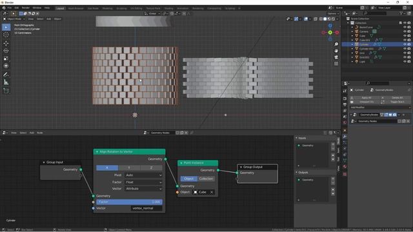Select the Move tool
The height and width of the screenshot is (232, 413).
point(6,43)
